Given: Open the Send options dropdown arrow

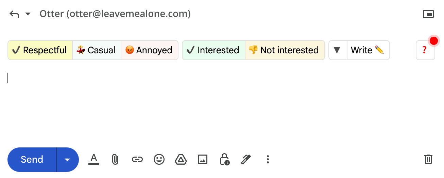Looking at the screenshot, I should pos(67,160).
